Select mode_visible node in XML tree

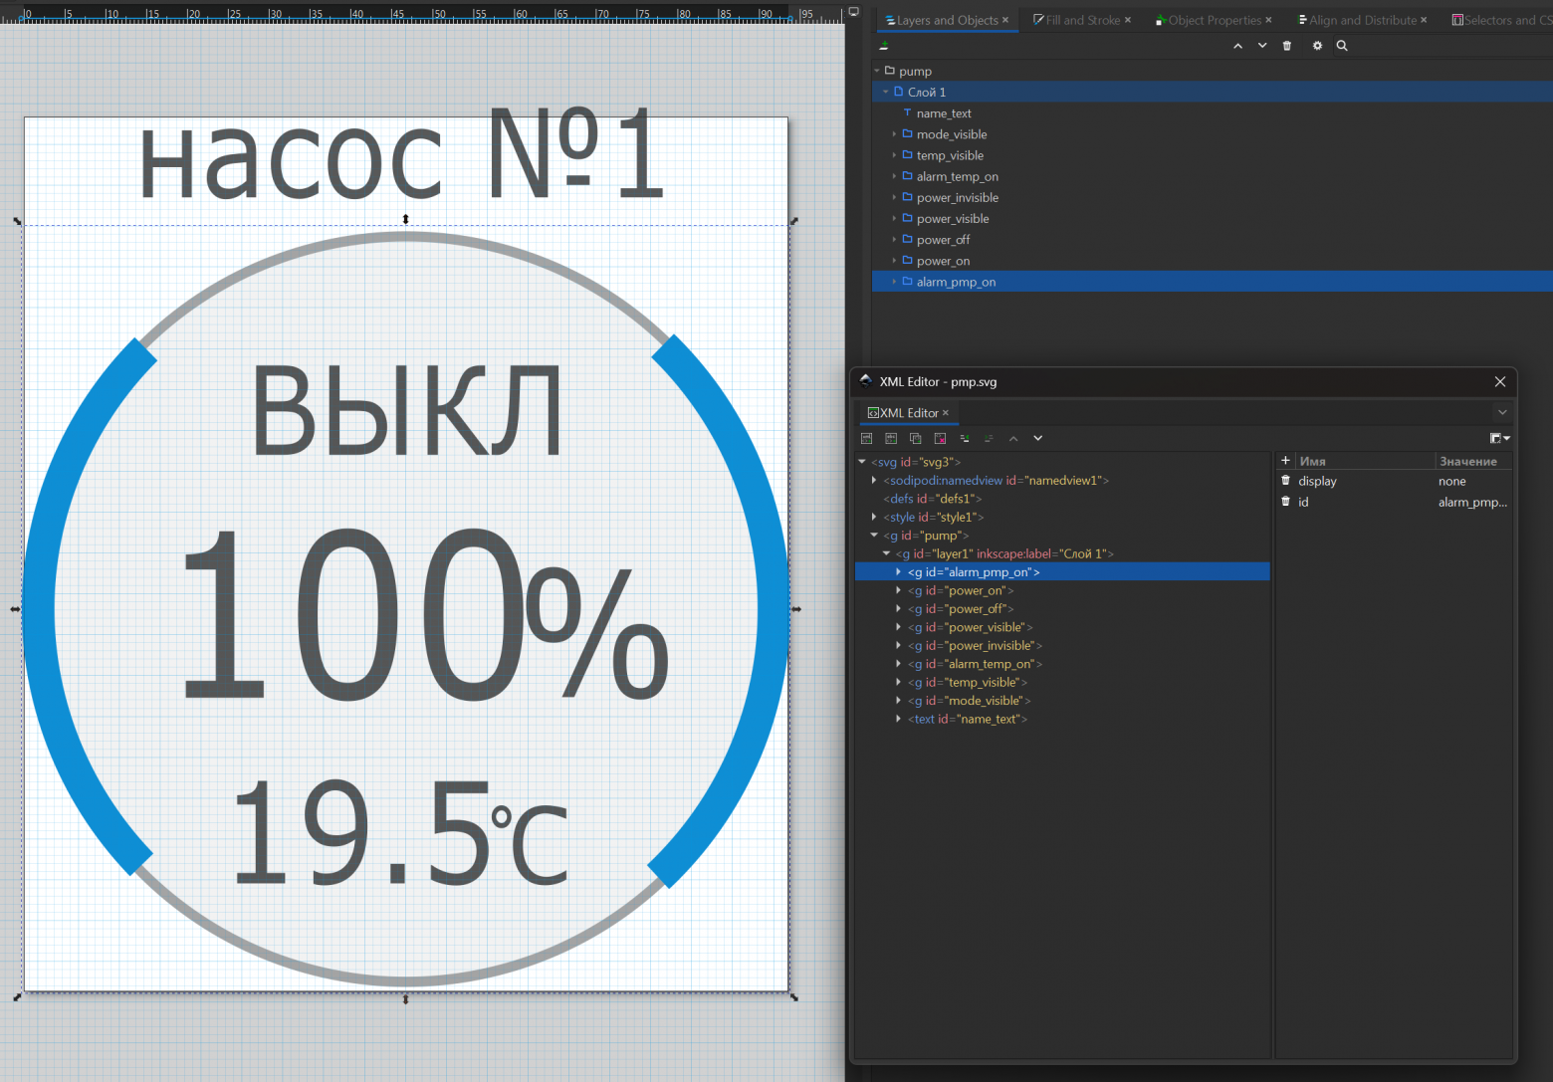pos(970,701)
